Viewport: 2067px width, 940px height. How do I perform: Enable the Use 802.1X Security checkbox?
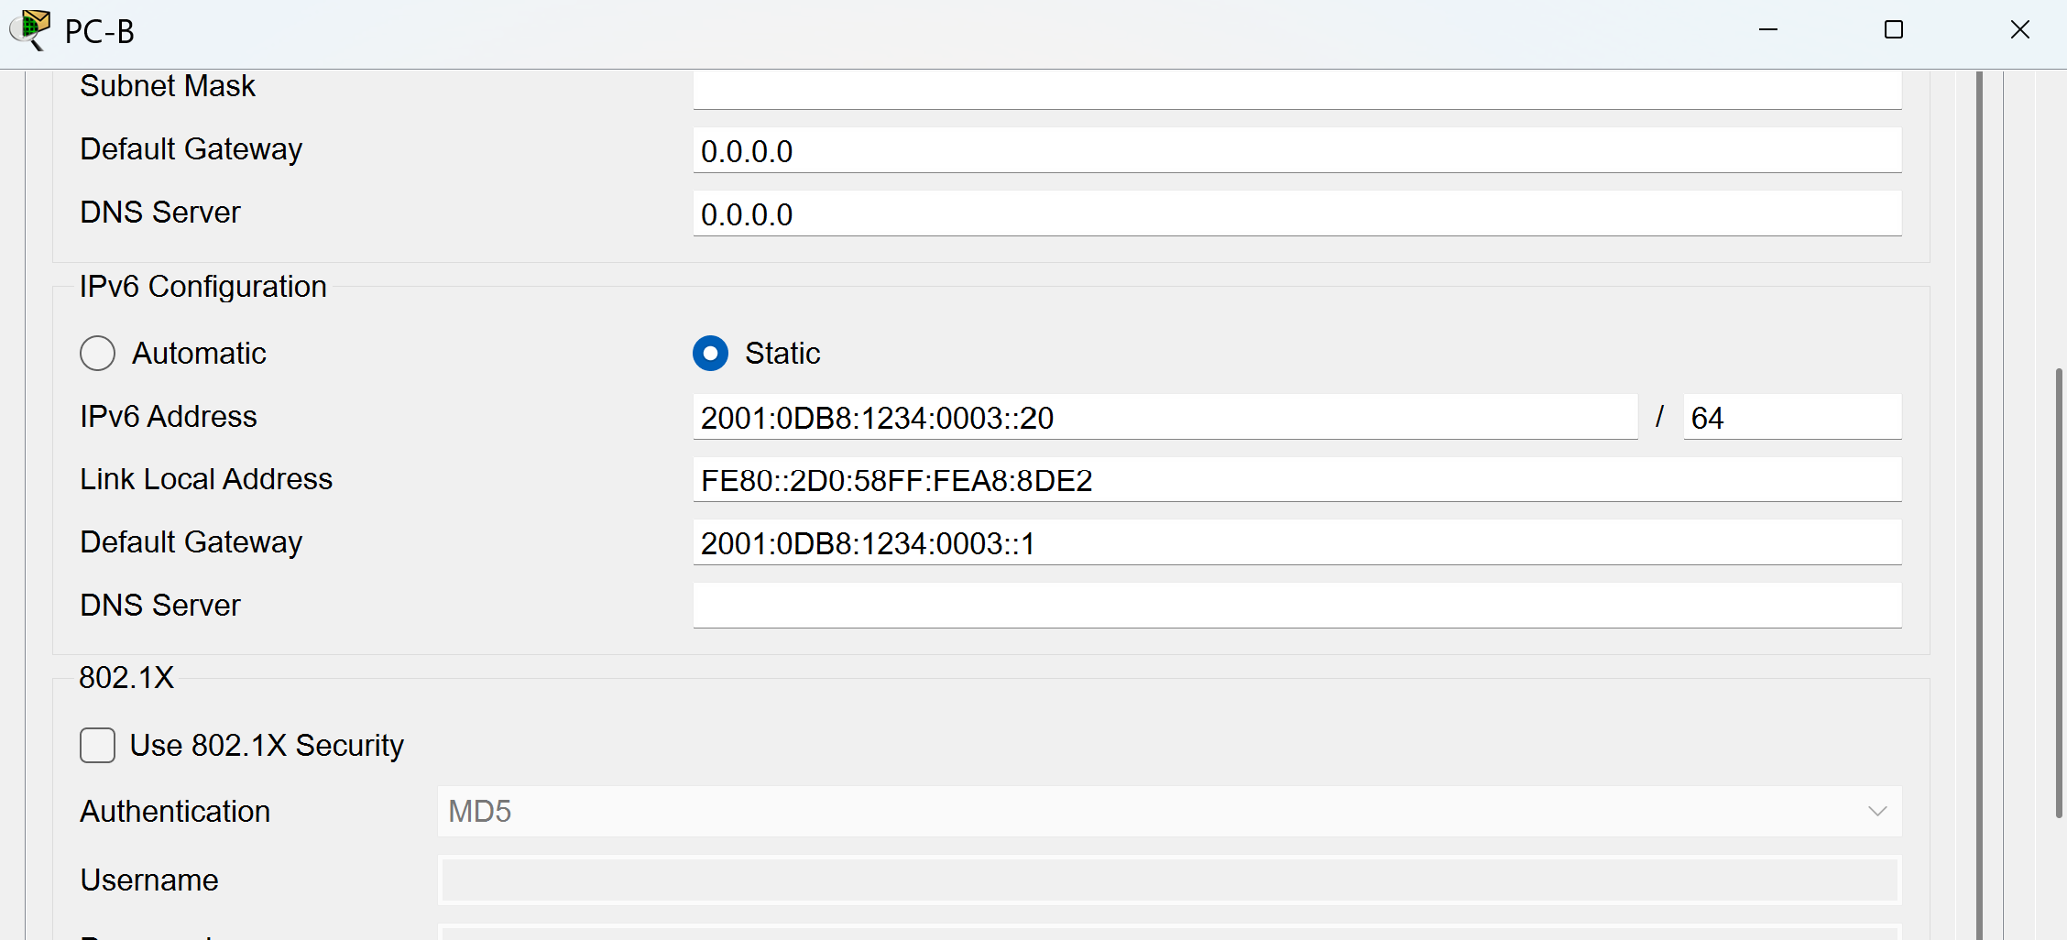pyautogui.click(x=98, y=746)
